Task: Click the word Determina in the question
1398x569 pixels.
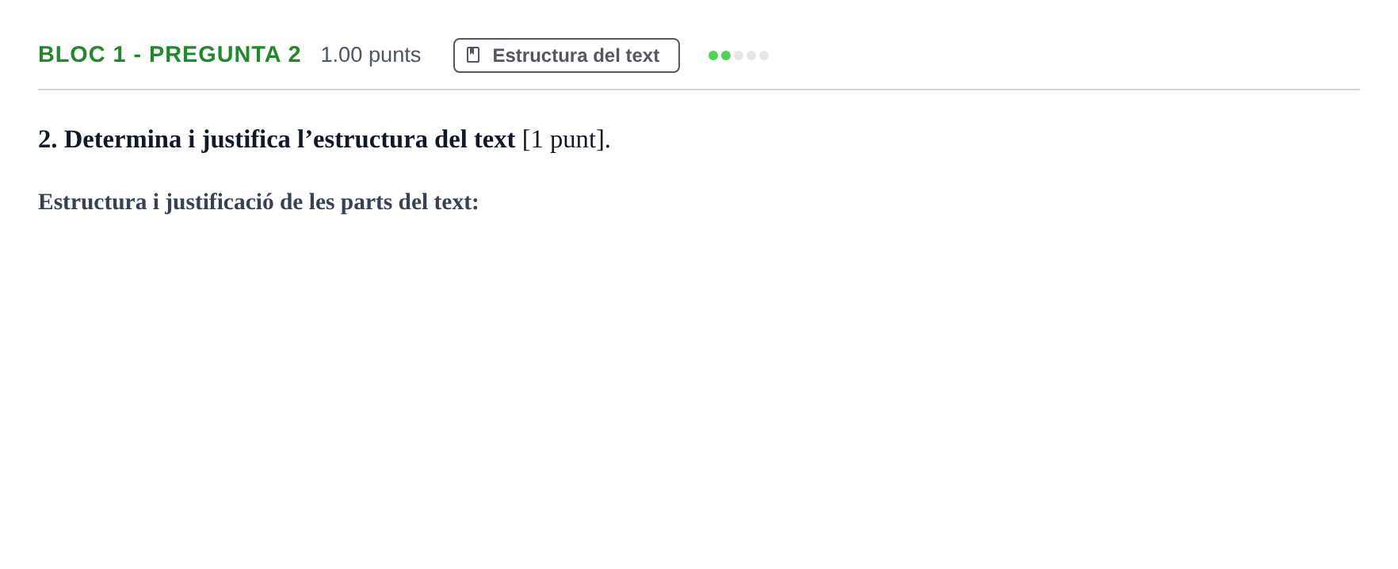Action: point(123,139)
